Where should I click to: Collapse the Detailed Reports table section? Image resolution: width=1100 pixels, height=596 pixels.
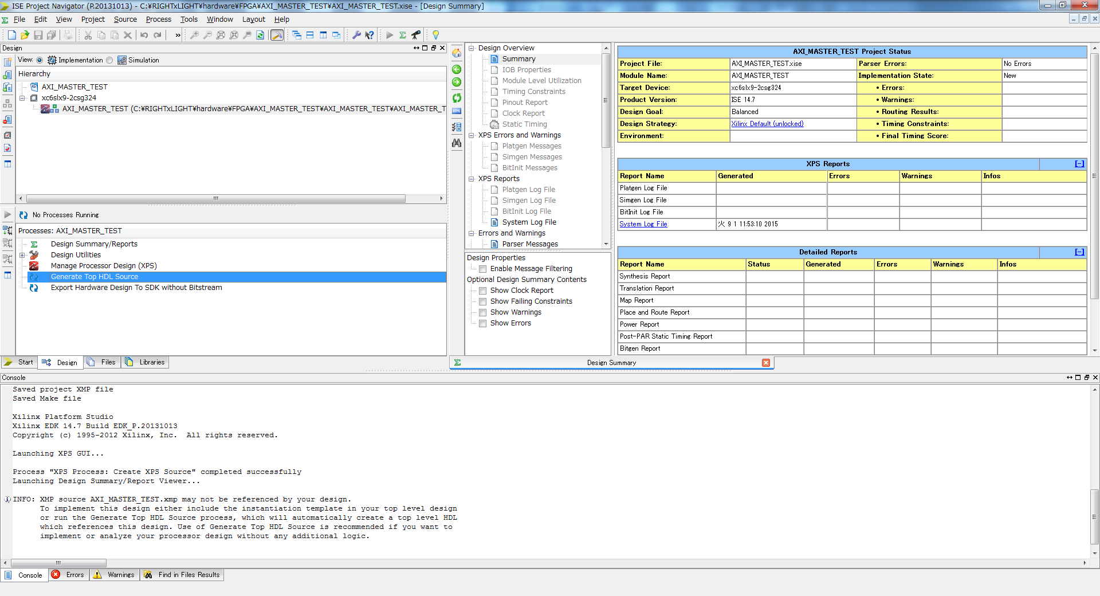pos(1079,252)
